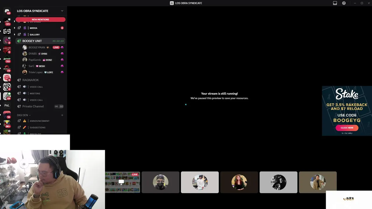
Task: Click the Stake CLICK HERE ad button
Action: pos(347,128)
